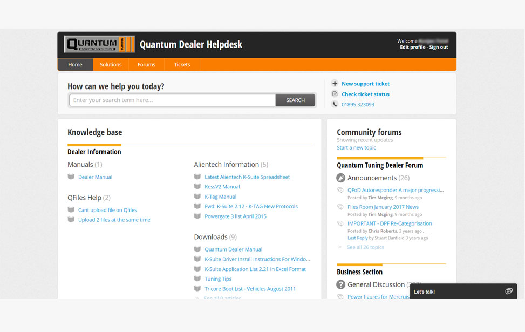The height and width of the screenshot is (332, 525).
Task: Open Powergate 3 list April 2015
Action: 235,216
